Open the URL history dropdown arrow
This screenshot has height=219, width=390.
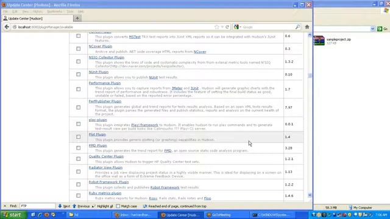tap(222, 27)
